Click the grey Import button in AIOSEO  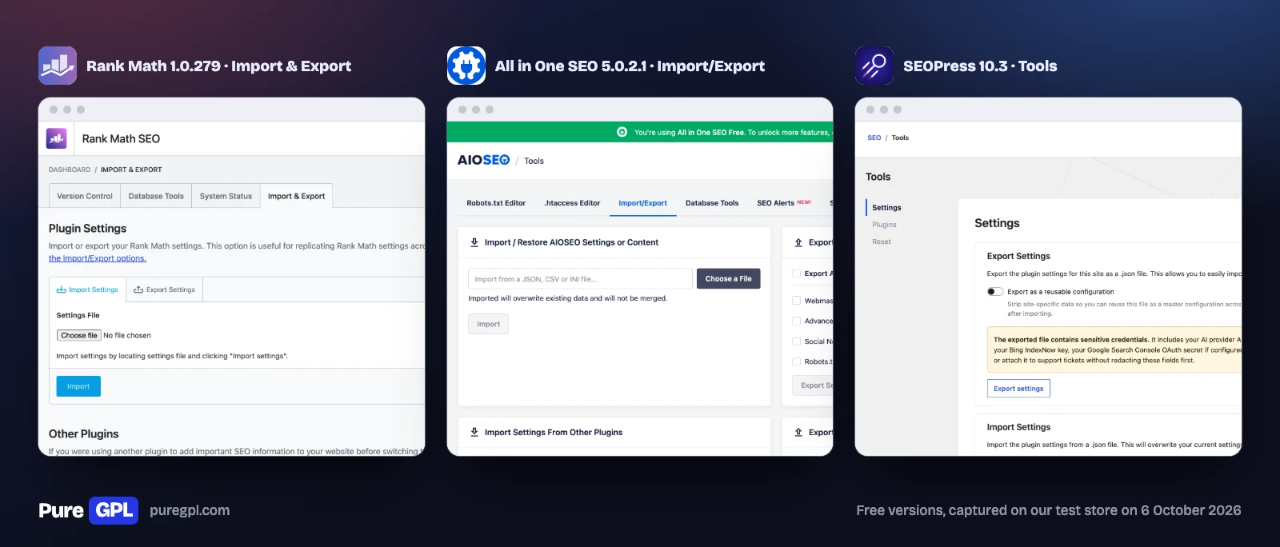tap(488, 324)
